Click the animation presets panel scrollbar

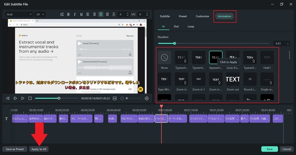pyautogui.click(x=289, y=55)
